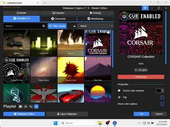This screenshot has width=170, height=127.
Task: Open the Wallpaper Editor
Action: coord(24,114)
